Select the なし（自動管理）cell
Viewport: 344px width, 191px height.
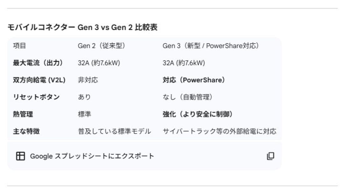[185, 97]
